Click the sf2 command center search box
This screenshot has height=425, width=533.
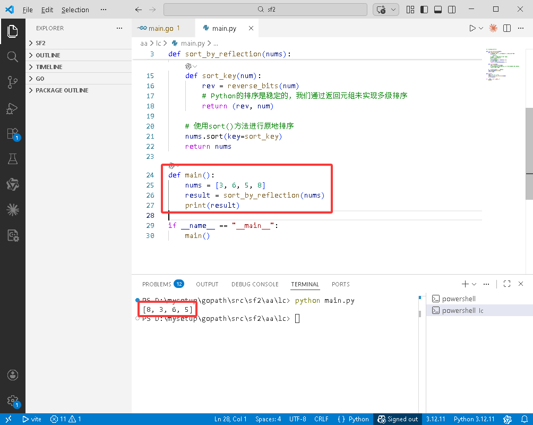click(x=265, y=10)
